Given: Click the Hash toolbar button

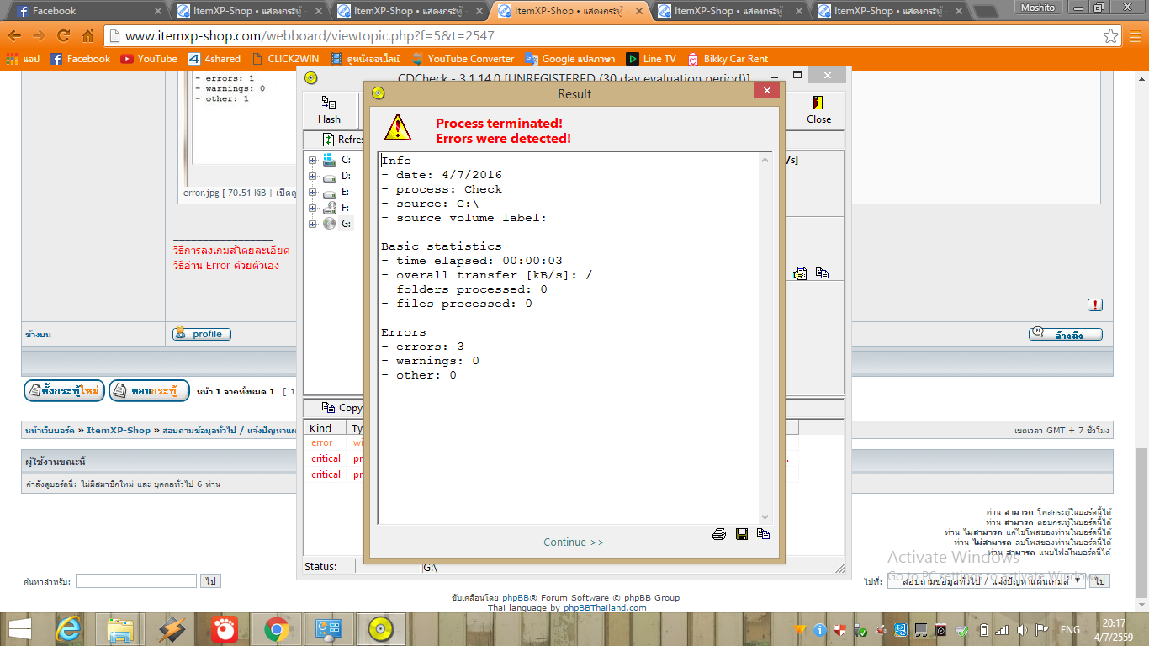Looking at the screenshot, I should pyautogui.click(x=329, y=110).
